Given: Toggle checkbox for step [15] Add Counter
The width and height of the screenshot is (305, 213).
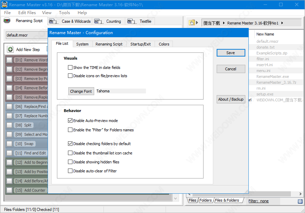Looking at the screenshot, I should 9,190.
